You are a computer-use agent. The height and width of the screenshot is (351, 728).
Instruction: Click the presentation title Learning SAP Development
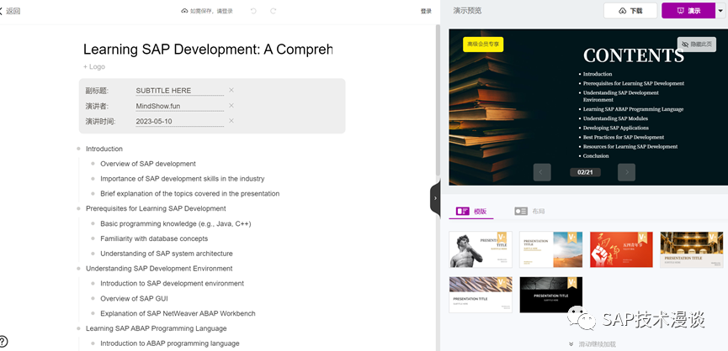(x=208, y=49)
